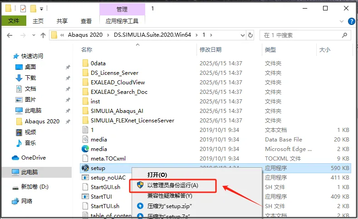Click the Microsoft Edge media file icon
The image size is (358, 219).
tap(85, 149)
